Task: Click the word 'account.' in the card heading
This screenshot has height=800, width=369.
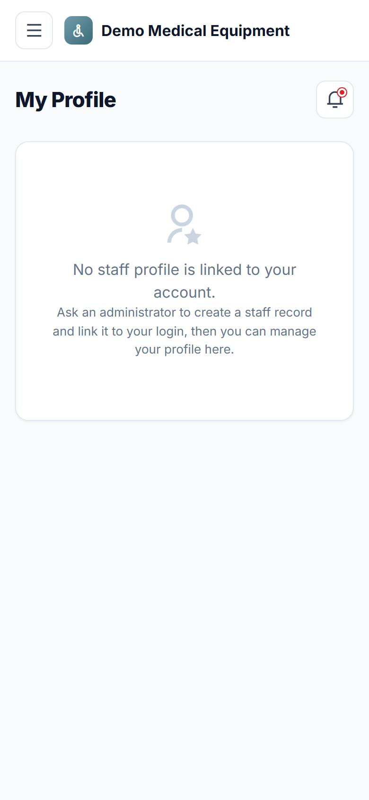Action: click(184, 292)
